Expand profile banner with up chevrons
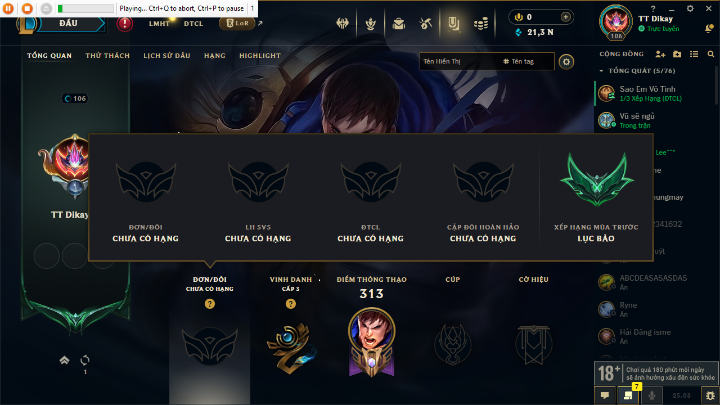 (64, 360)
